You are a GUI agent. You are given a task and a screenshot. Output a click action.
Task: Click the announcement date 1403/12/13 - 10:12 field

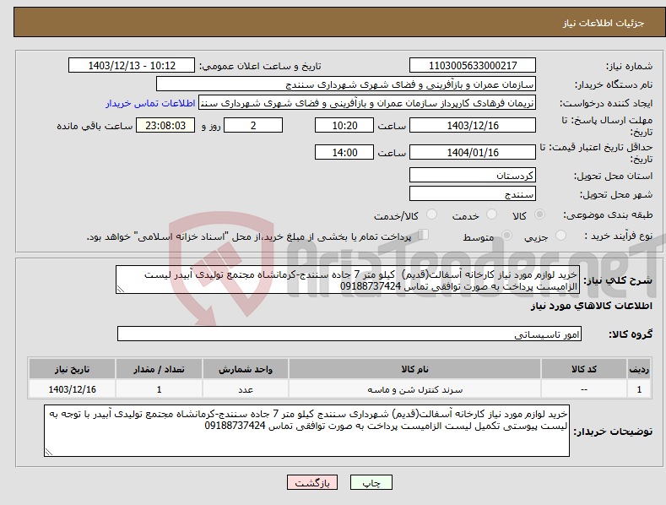tap(131, 66)
